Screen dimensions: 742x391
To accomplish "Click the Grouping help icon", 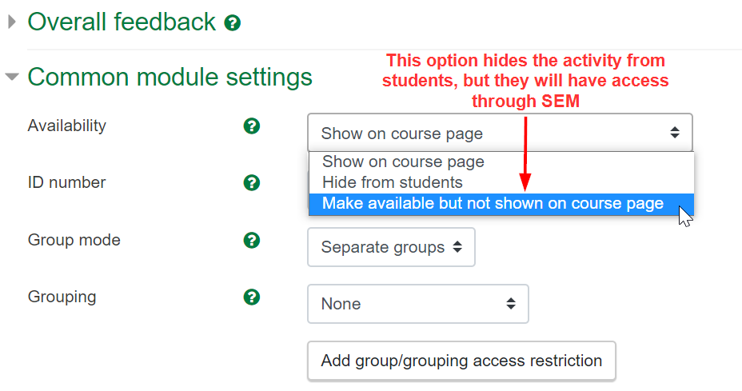I will (x=252, y=297).
